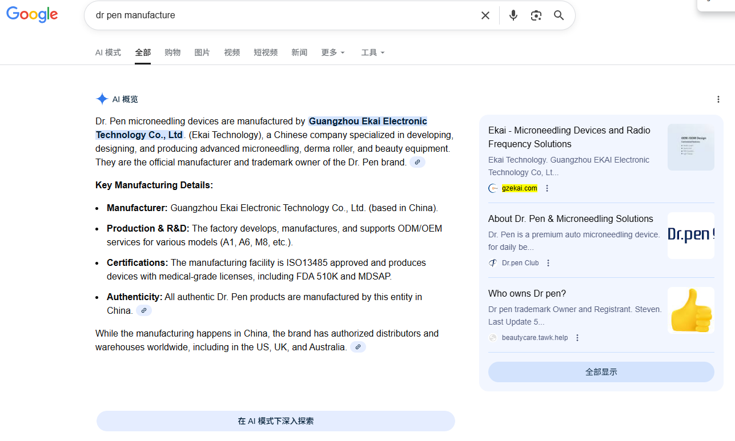Click the Dr.pen logo thumbnail

click(x=690, y=236)
